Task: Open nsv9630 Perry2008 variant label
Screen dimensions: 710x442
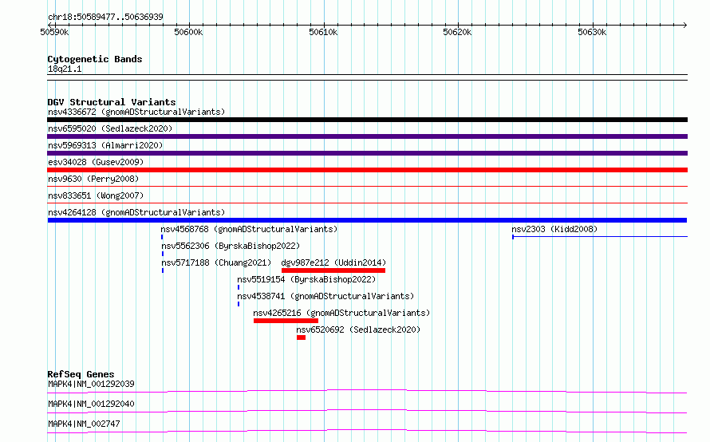Action: 93,179
